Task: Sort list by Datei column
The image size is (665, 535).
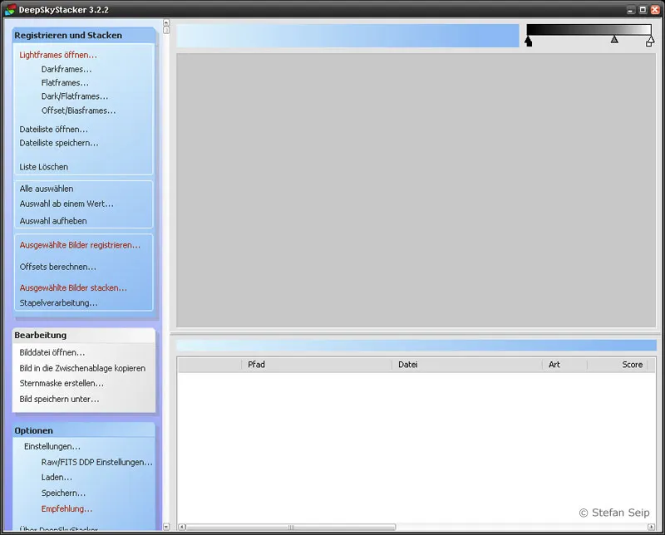Action: coord(467,365)
